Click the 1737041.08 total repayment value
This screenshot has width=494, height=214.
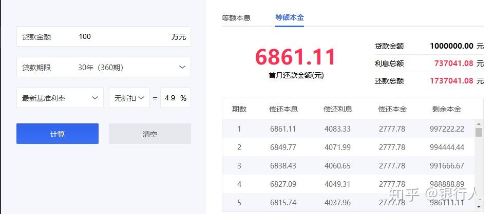pos(451,81)
